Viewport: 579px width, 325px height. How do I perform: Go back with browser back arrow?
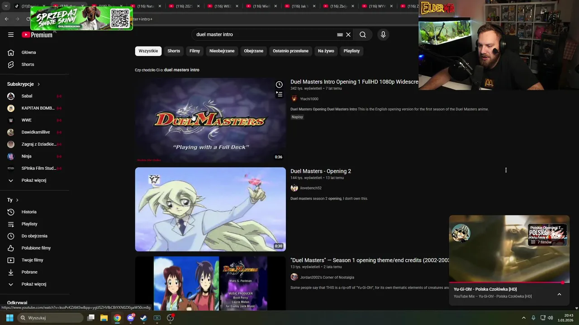[6, 19]
